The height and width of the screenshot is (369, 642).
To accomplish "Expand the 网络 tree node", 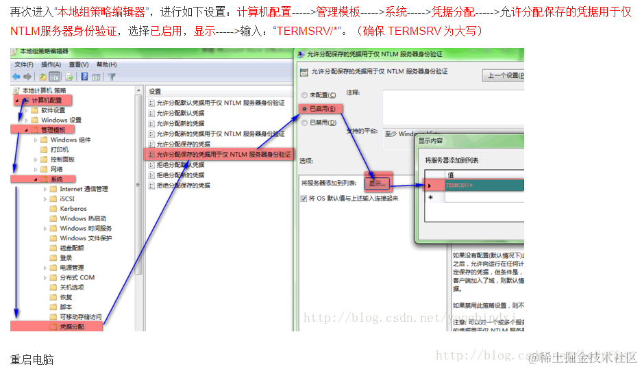I will pyautogui.click(x=36, y=169).
